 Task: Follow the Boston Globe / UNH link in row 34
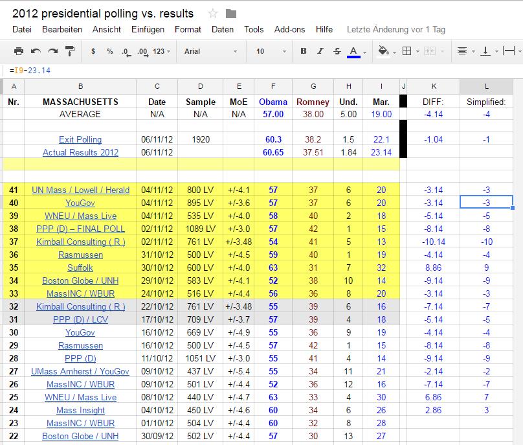pos(80,280)
